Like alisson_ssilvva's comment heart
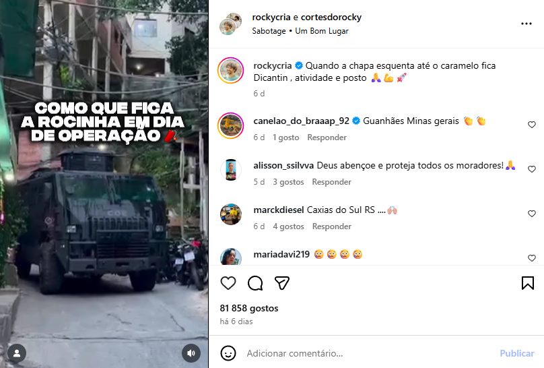This screenshot has height=368, width=544. click(x=531, y=169)
